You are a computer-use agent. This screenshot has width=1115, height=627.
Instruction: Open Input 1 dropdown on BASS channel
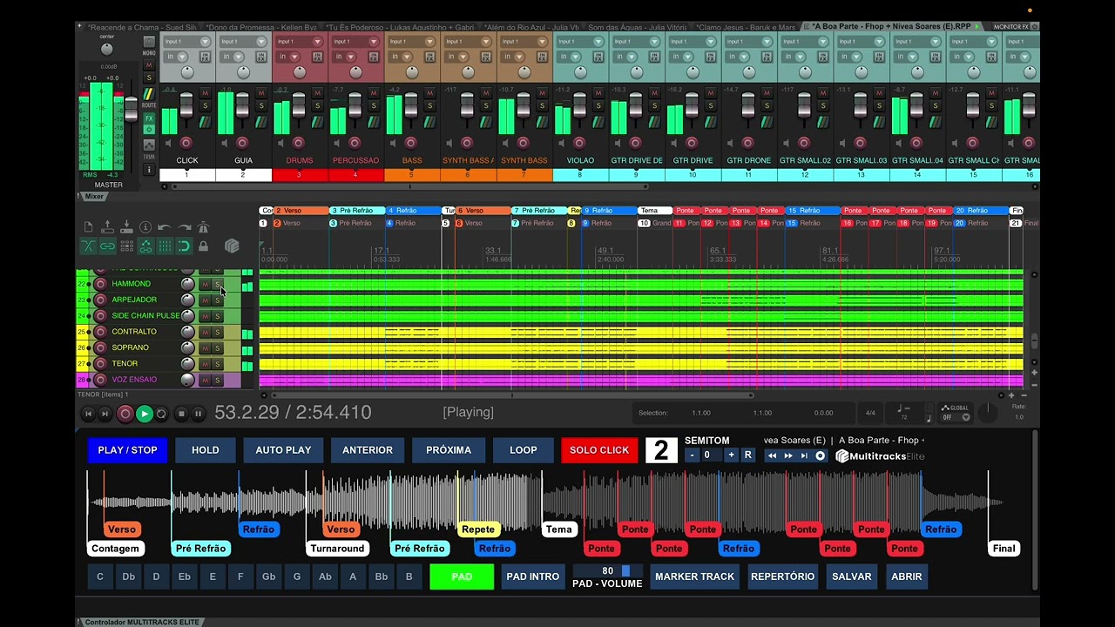[412, 42]
